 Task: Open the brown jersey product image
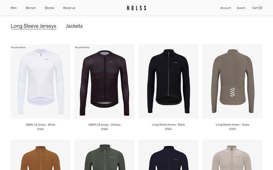pos(40,155)
